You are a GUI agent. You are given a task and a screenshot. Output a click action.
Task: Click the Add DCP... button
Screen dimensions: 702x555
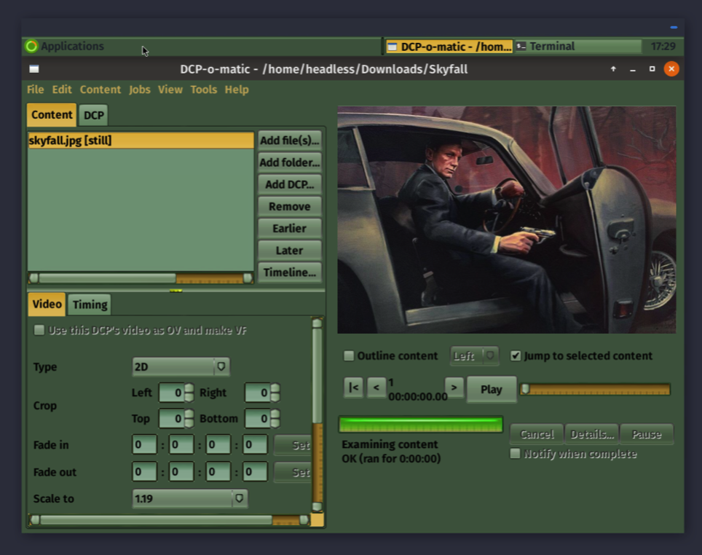[290, 184]
